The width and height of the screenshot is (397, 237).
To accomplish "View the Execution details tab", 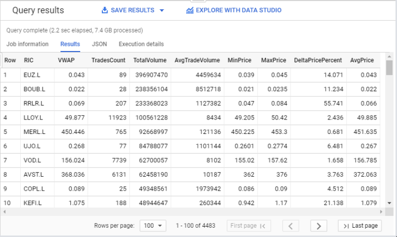I will (141, 44).
